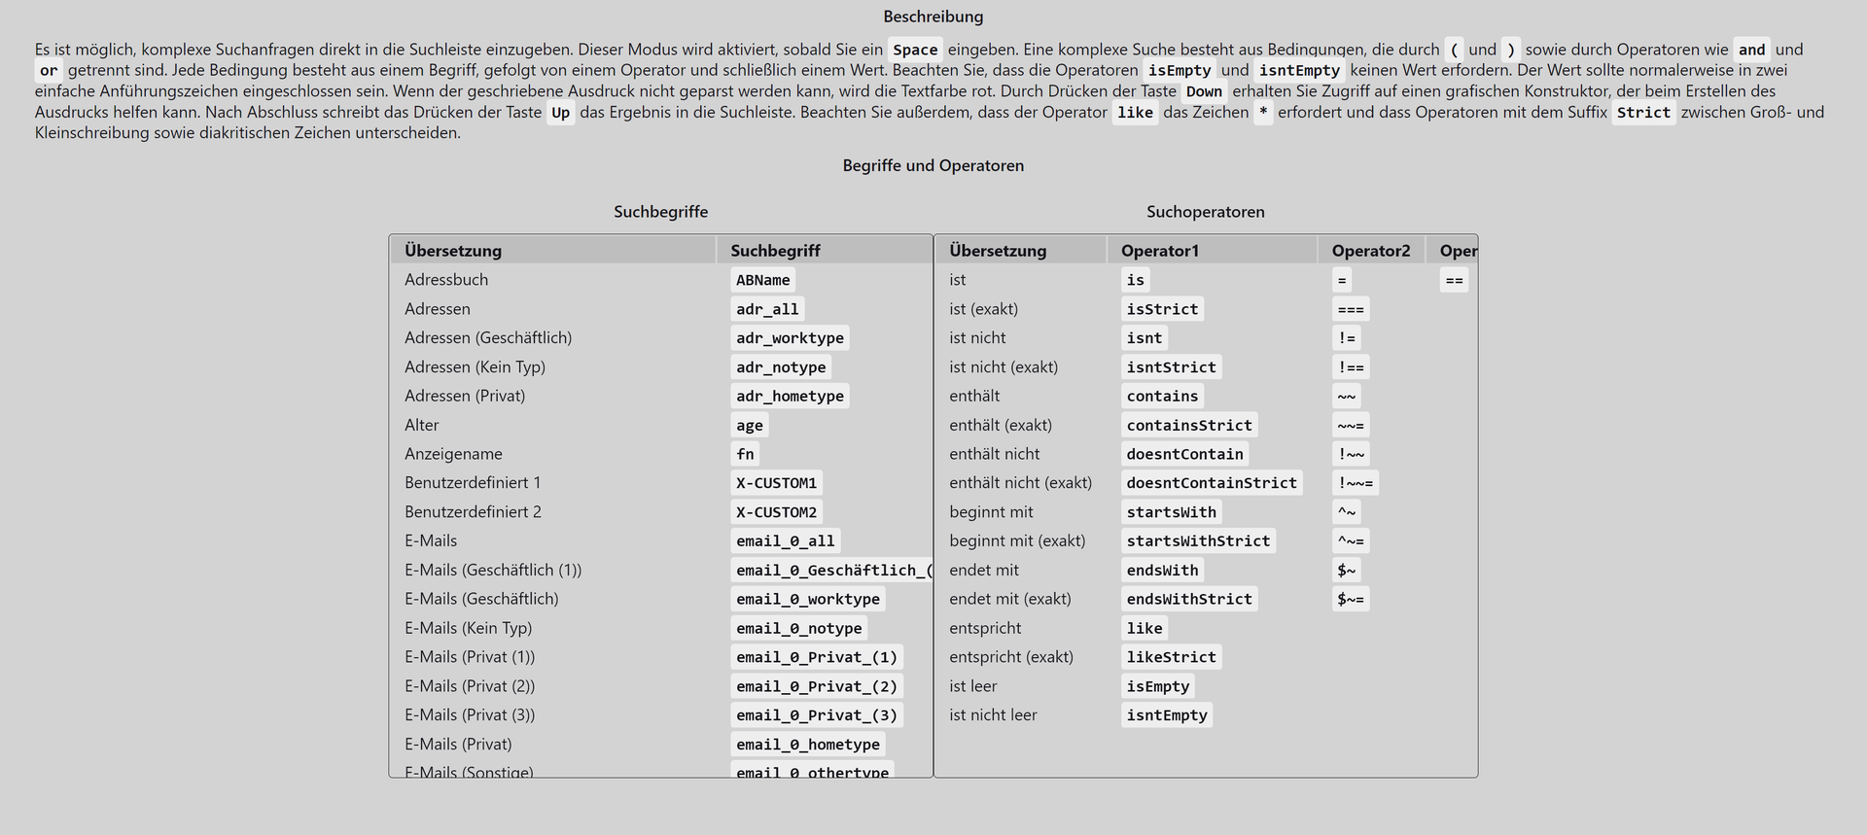
Task: Select the isStrict operator code
Action: [x=1162, y=309]
